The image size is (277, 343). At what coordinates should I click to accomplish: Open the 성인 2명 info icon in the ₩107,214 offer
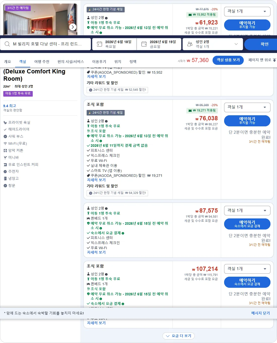coord(106,274)
